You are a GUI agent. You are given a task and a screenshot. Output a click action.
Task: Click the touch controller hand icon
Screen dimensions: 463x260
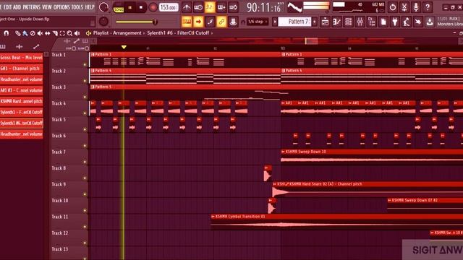click(x=418, y=22)
